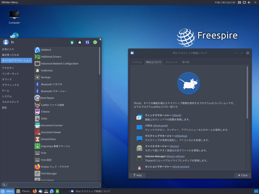Open AbiWord from the taskbar launcher
Viewport: 259px width, 194px height.
(52, 191)
